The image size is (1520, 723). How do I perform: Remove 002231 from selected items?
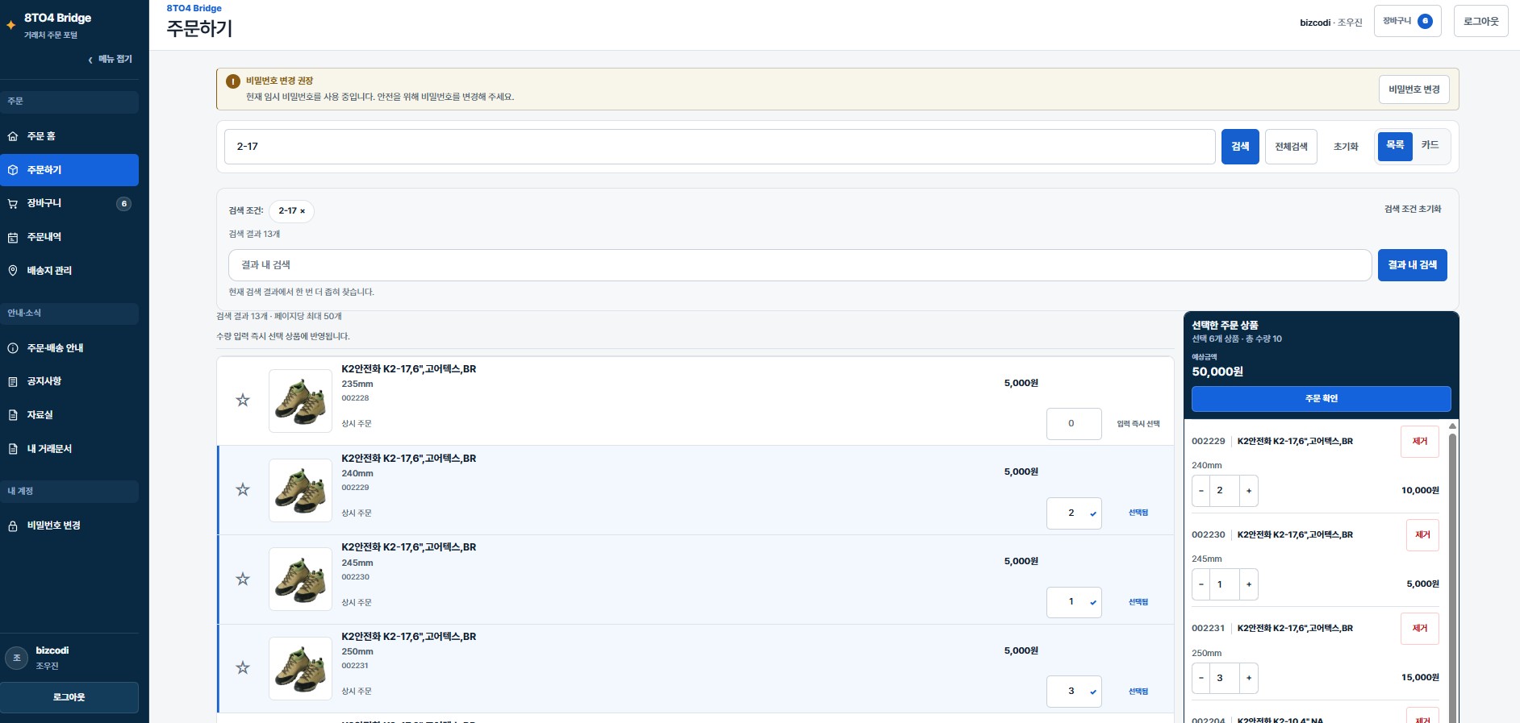tap(1420, 629)
